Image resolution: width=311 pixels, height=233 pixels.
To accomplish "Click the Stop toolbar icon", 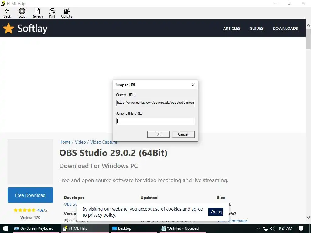I will point(22,13).
